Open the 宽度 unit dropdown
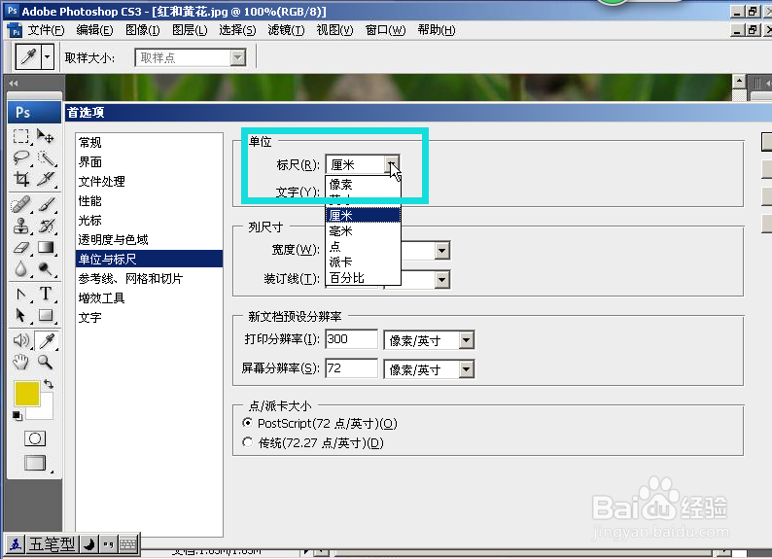 tap(442, 251)
